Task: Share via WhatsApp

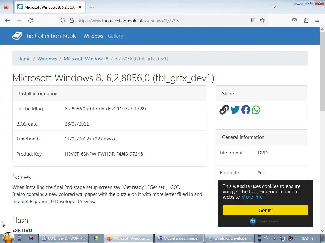Action: point(256,110)
